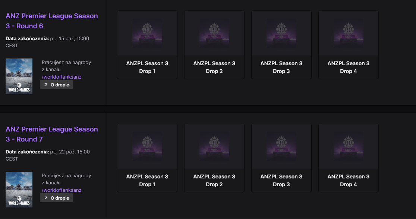Select the Round 6 ANZPL Drop 2 emblem

tap(214, 33)
